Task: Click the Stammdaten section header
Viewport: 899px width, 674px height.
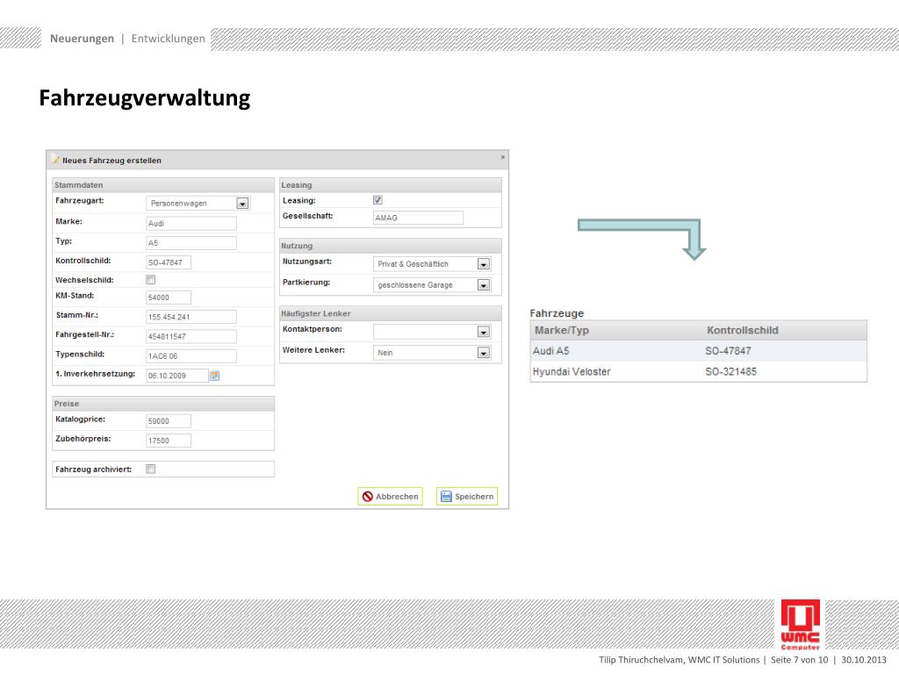Action: (x=163, y=185)
